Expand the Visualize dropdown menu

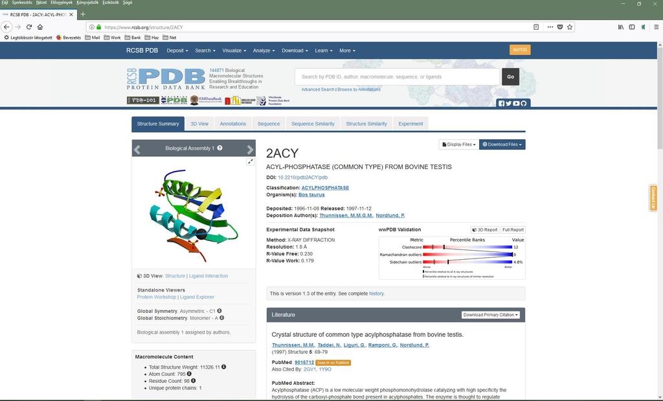pos(234,51)
